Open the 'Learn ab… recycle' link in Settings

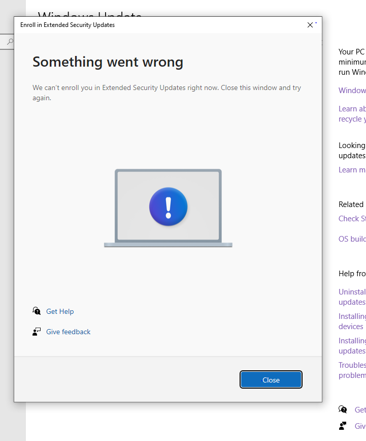tap(352, 113)
